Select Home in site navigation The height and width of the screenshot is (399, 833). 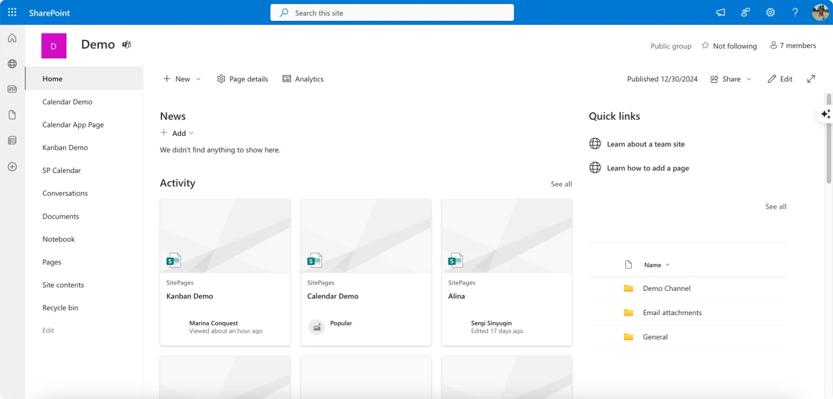(84, 79)
